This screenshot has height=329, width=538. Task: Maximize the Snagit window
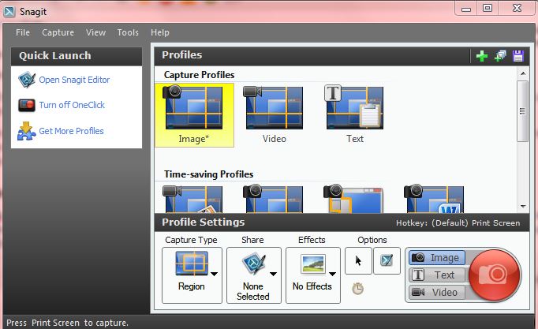tap(488, 8)
